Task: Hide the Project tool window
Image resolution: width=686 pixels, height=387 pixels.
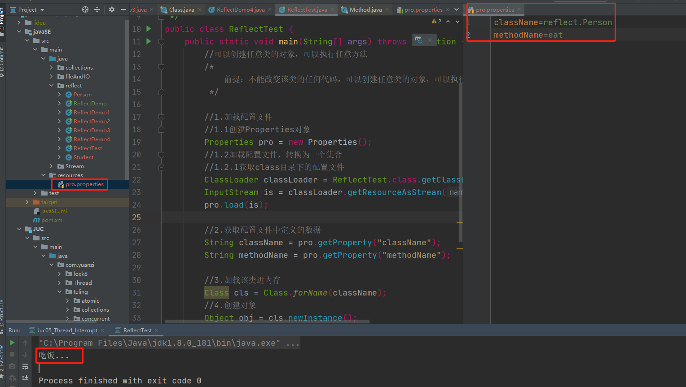Action: (123, 9)
